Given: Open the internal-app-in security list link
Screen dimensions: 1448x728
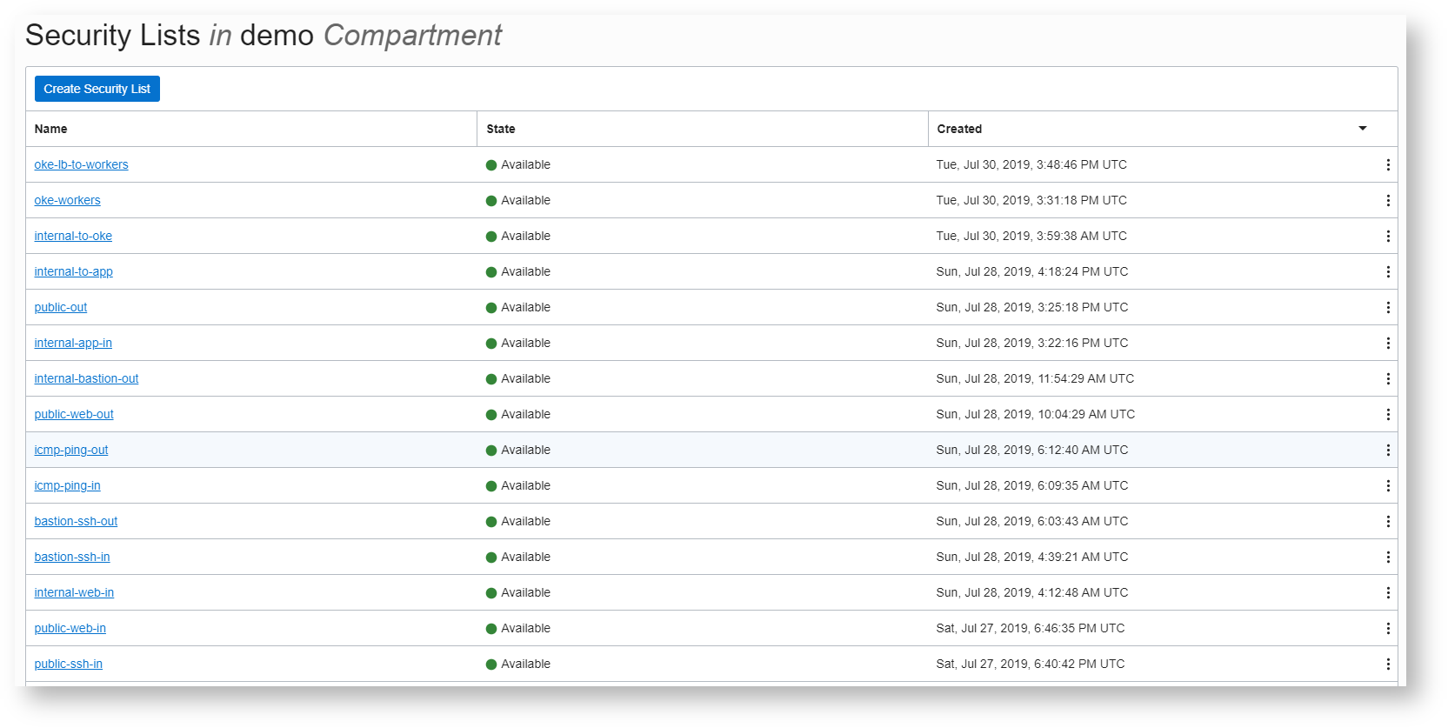Looking at the screenshot, I should click(x=73, y=344).
